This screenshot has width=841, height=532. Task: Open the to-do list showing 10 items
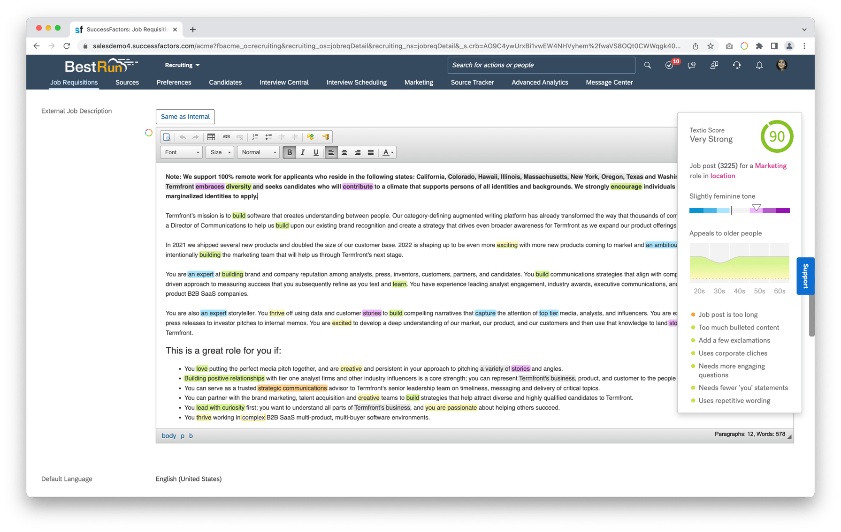(669, 65)
